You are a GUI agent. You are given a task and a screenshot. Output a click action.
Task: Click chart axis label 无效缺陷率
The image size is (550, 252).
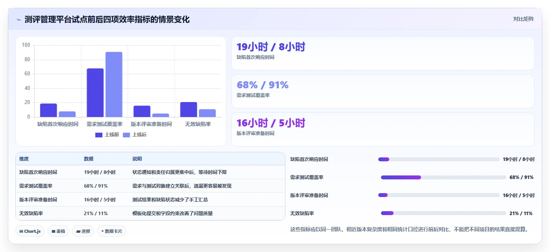click(x=198, y=124)
